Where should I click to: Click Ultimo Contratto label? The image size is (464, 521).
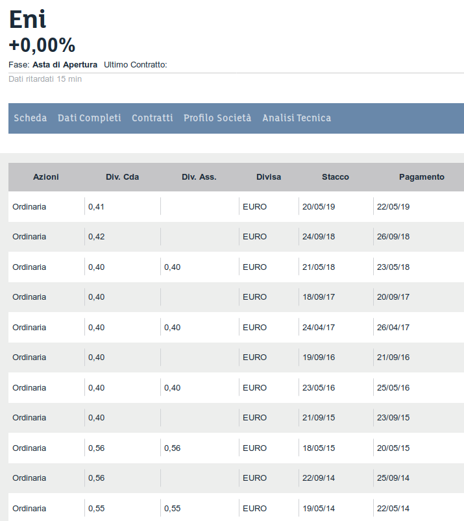point(135,64)
